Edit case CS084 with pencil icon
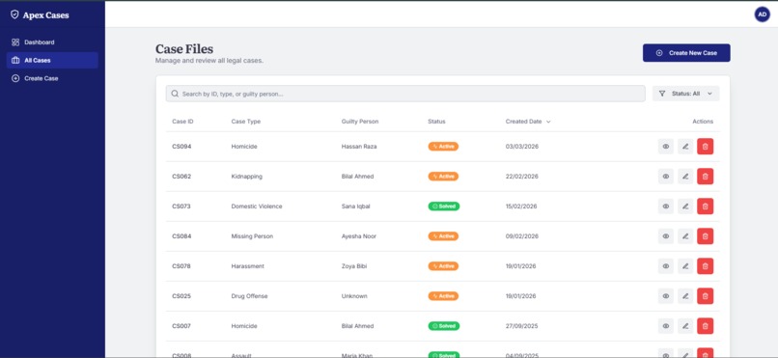 point(685,236)
